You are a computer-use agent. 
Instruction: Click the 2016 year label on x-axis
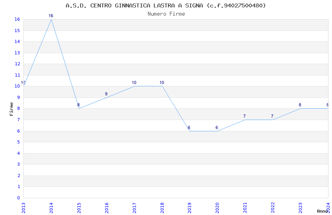coord(107,208)
